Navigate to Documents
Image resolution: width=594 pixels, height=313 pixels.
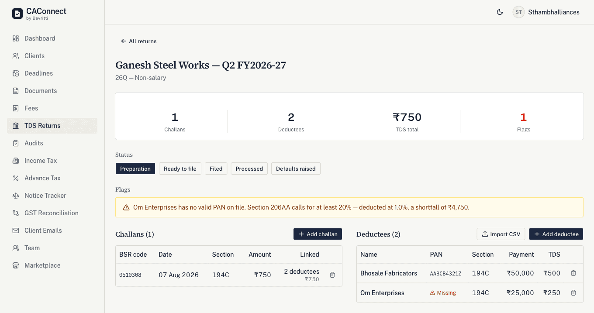tap(52, 91)
